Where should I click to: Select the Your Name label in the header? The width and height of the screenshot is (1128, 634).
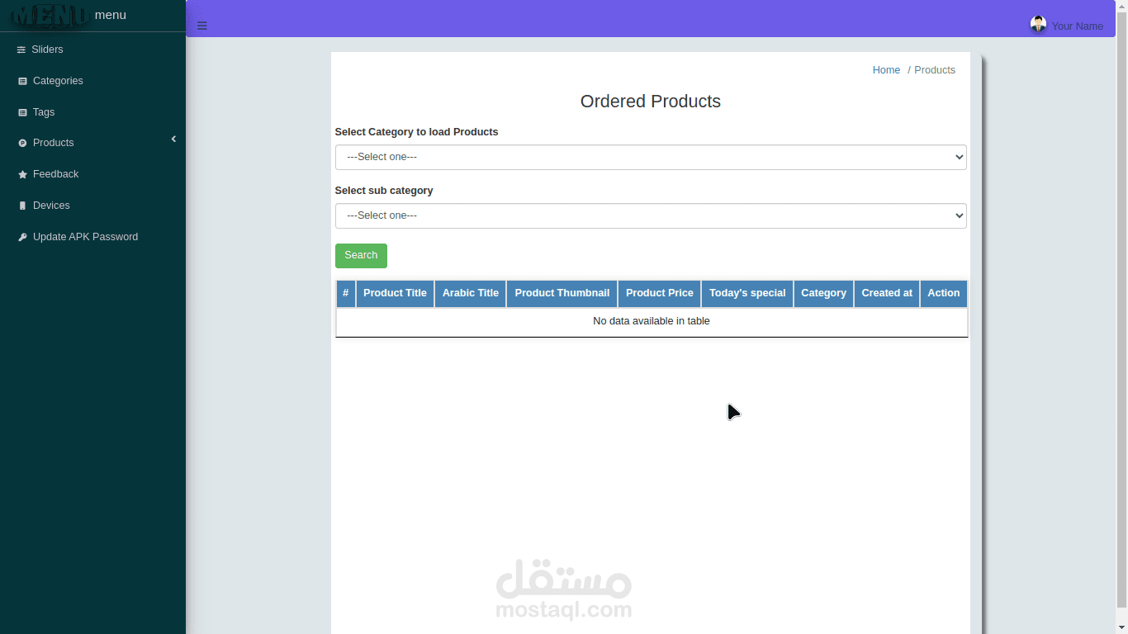coord(1078,26)
